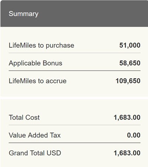This screenshot has height=167, width=148.
Task: Select the Applicable Bonus label
Action: 36,63
